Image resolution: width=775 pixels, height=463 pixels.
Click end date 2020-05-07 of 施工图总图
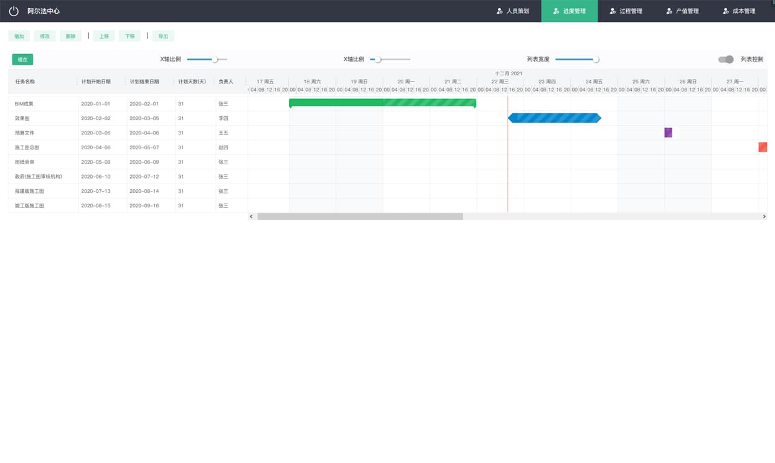click(144, 147)
